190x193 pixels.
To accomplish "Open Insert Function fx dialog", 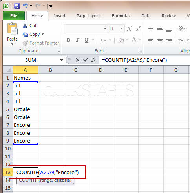I will click(x=94, y=60).
